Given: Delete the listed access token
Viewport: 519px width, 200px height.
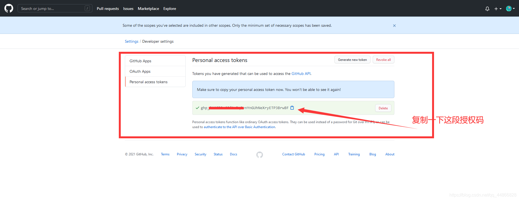Looking at the screenshot, I should click(383, 108).
